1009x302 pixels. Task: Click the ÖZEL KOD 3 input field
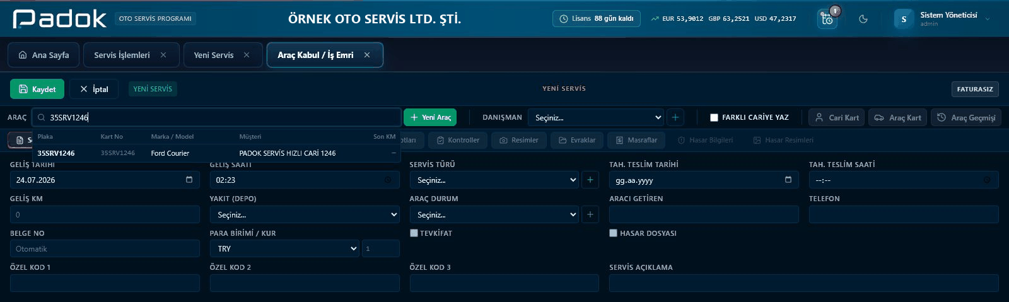point(504,283)
